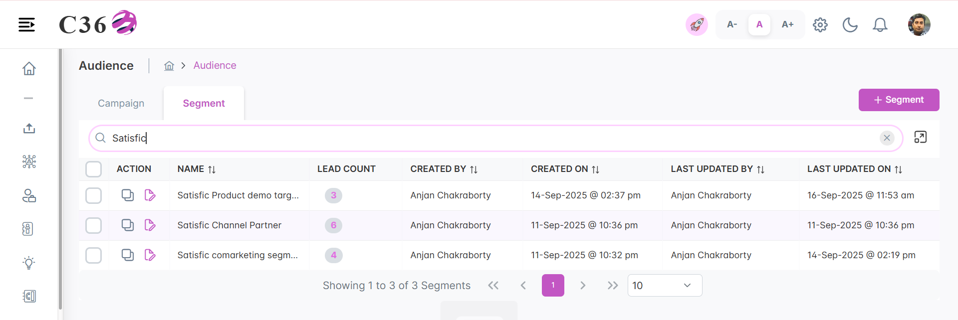Increase font size with A+
This screenshot has width=958, height=320.
[787, 24]
